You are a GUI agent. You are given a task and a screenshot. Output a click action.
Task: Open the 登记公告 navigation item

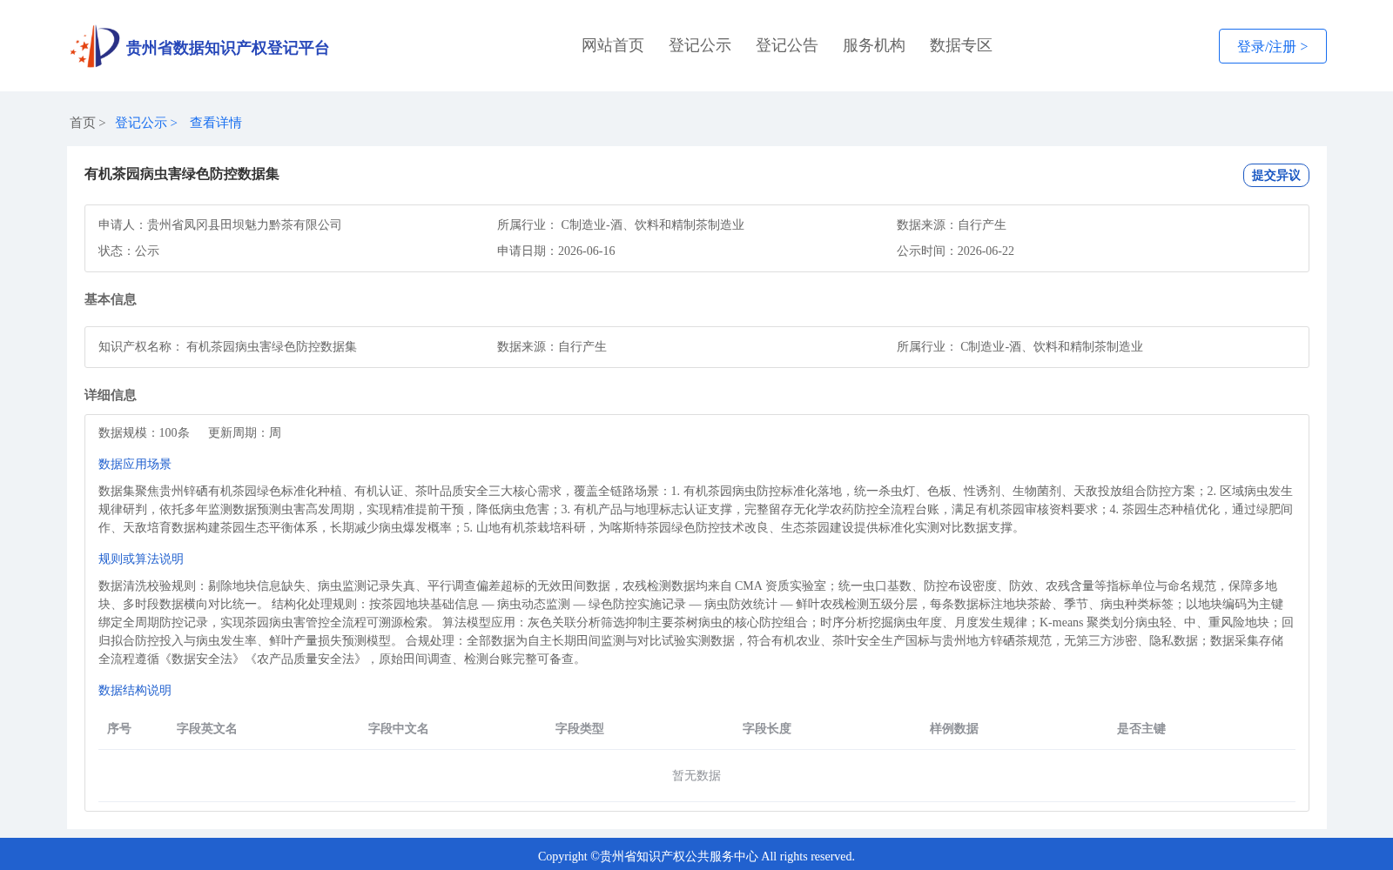[x=787, y=45]
